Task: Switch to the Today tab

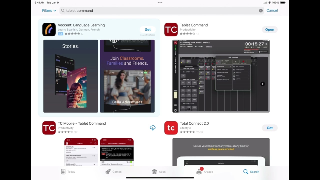Action: pyautogui.click(x=68, y=172)
